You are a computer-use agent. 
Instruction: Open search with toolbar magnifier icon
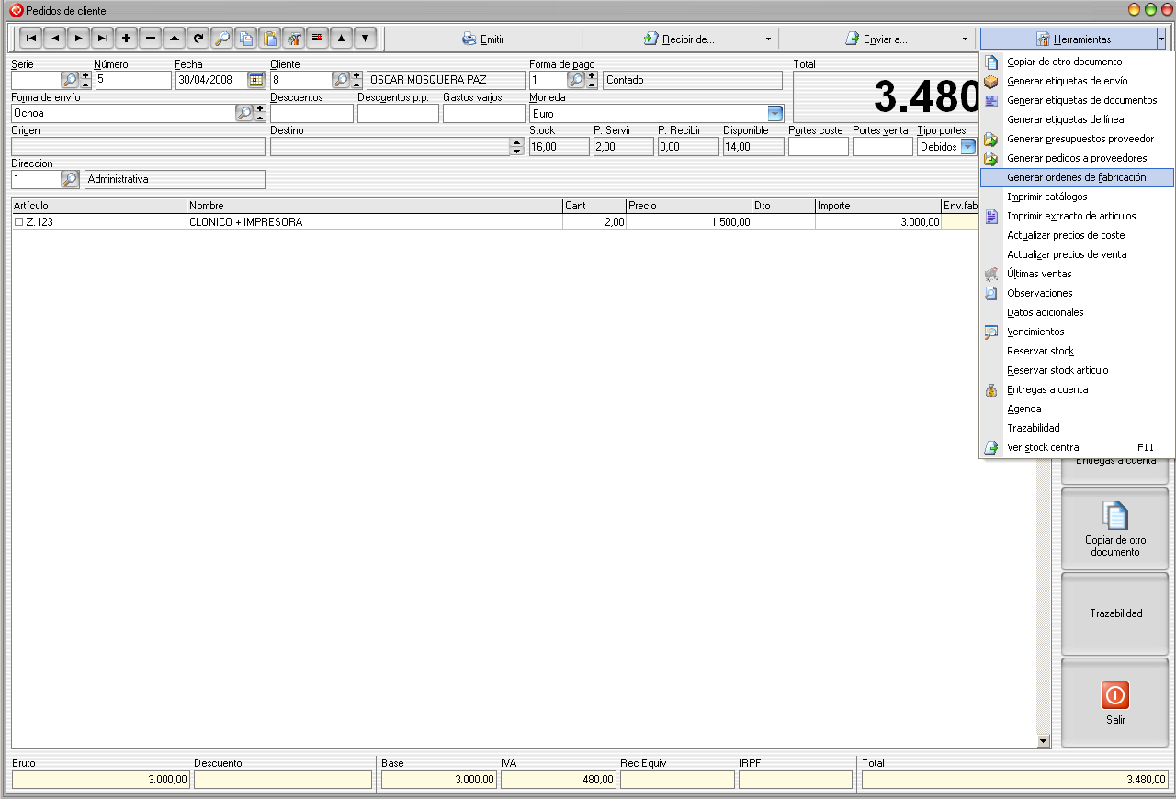(x=221, y=39)
